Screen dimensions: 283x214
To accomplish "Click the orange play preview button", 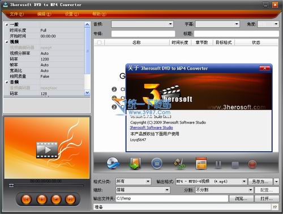I will 42,199.
